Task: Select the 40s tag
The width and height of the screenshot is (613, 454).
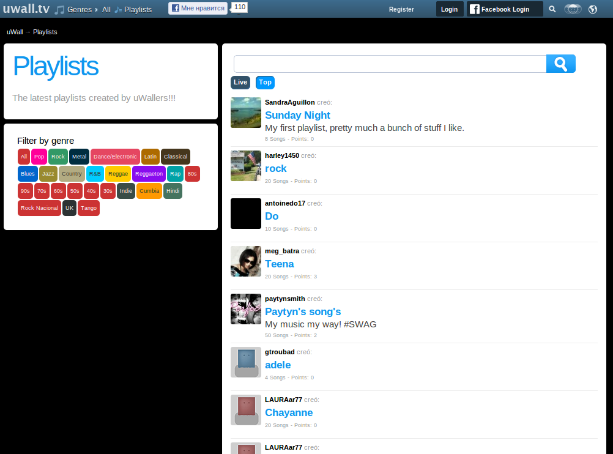Action: click(91, 191)
